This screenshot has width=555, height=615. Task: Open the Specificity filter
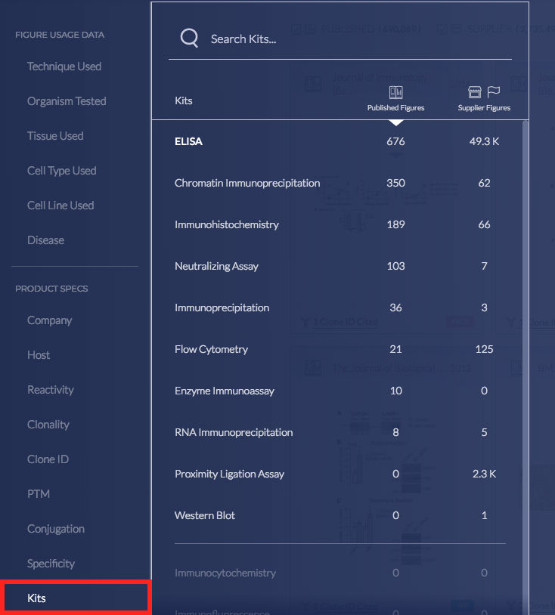tap(51, 564)
